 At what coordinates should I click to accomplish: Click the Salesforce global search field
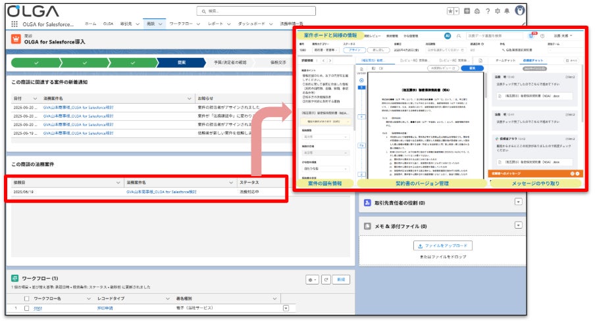pyautogui.click(x=256, y=11)
